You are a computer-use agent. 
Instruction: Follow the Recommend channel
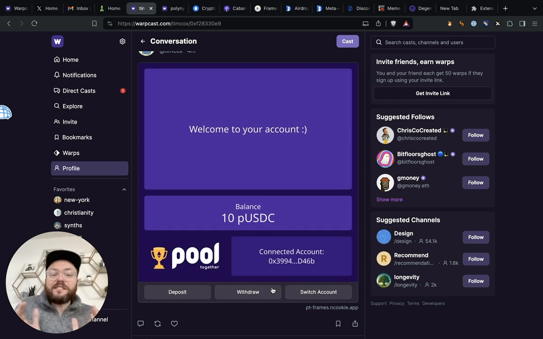coord(476,259)
